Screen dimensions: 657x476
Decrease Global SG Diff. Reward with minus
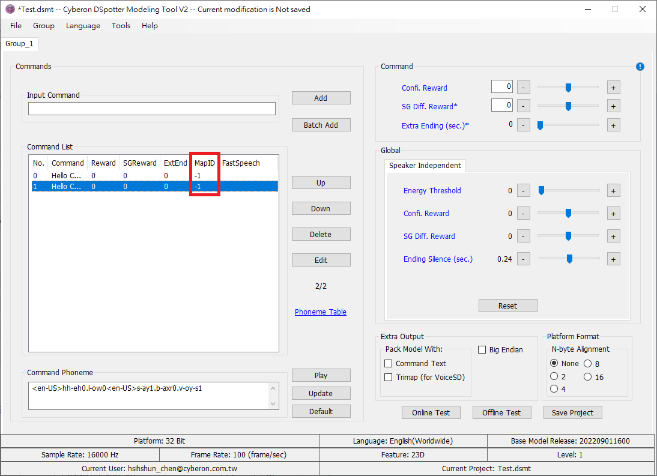tap(523, 236)
